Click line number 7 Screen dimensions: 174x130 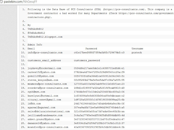coord(24,41)
